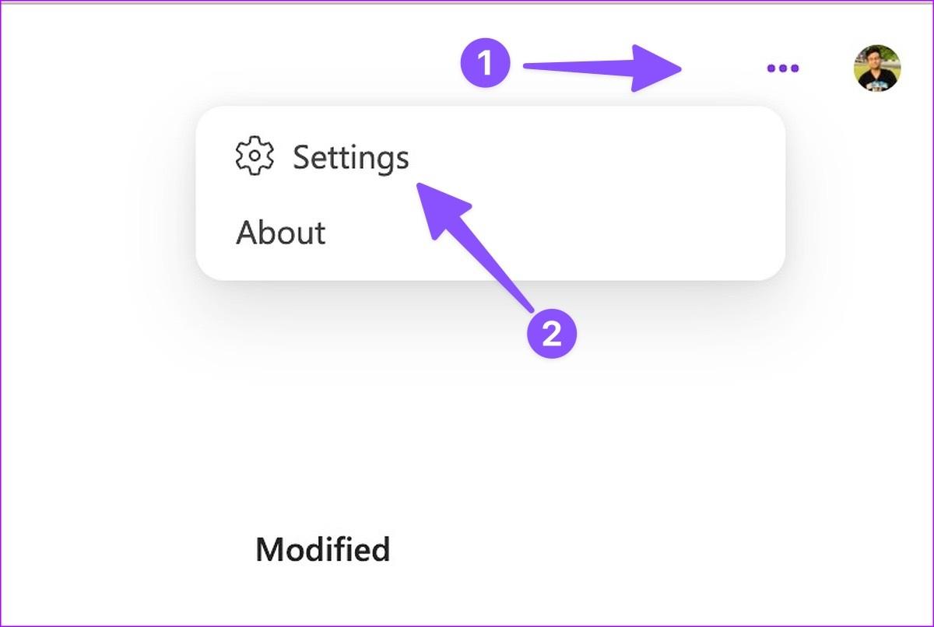Tap the cog icon in the menu
The height and width of the screenshot is (627, 934).
pos(255,157)
